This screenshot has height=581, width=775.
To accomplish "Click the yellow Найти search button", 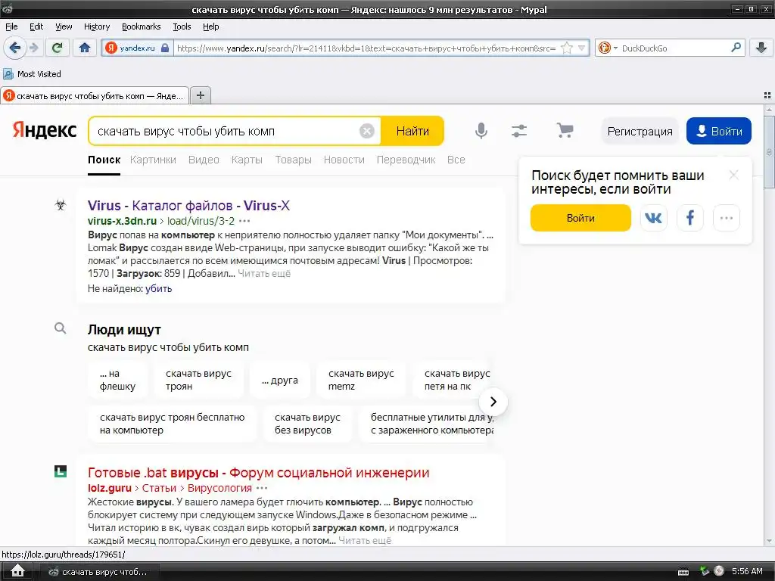I will [x=412, y=131].
